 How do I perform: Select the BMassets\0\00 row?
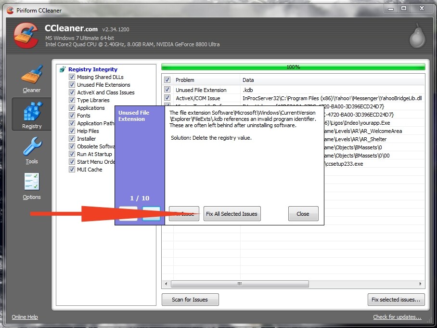tap(357, 156)
